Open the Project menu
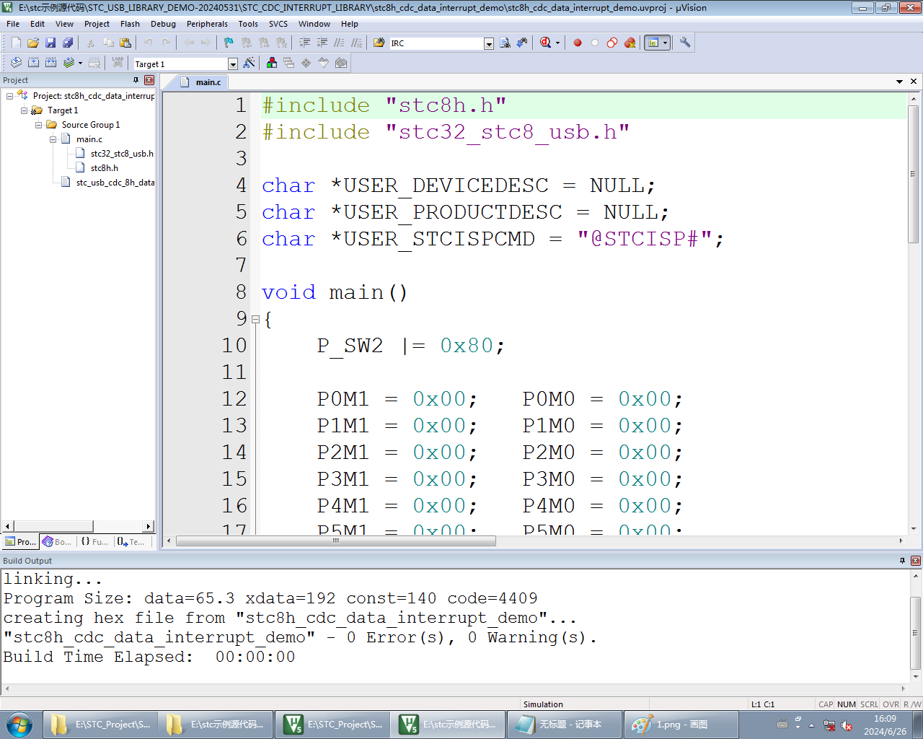Screen dimensions: 923x739 coord(97,24)
